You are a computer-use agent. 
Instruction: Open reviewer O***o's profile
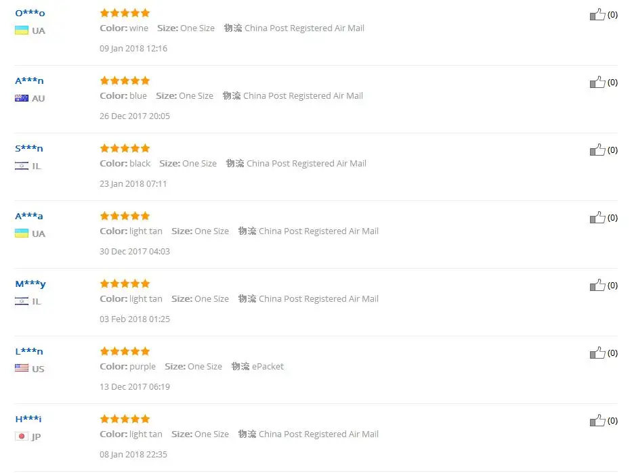pos(30,13)
